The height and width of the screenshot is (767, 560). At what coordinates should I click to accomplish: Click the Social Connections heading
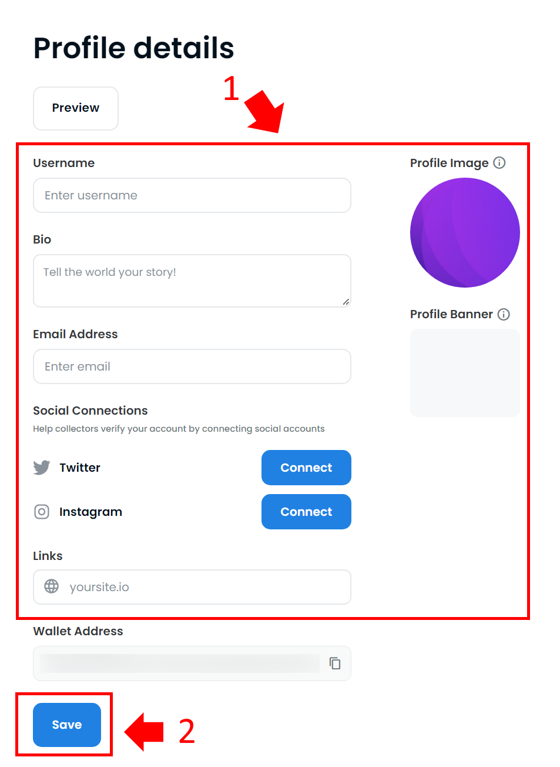pos(90,411)
